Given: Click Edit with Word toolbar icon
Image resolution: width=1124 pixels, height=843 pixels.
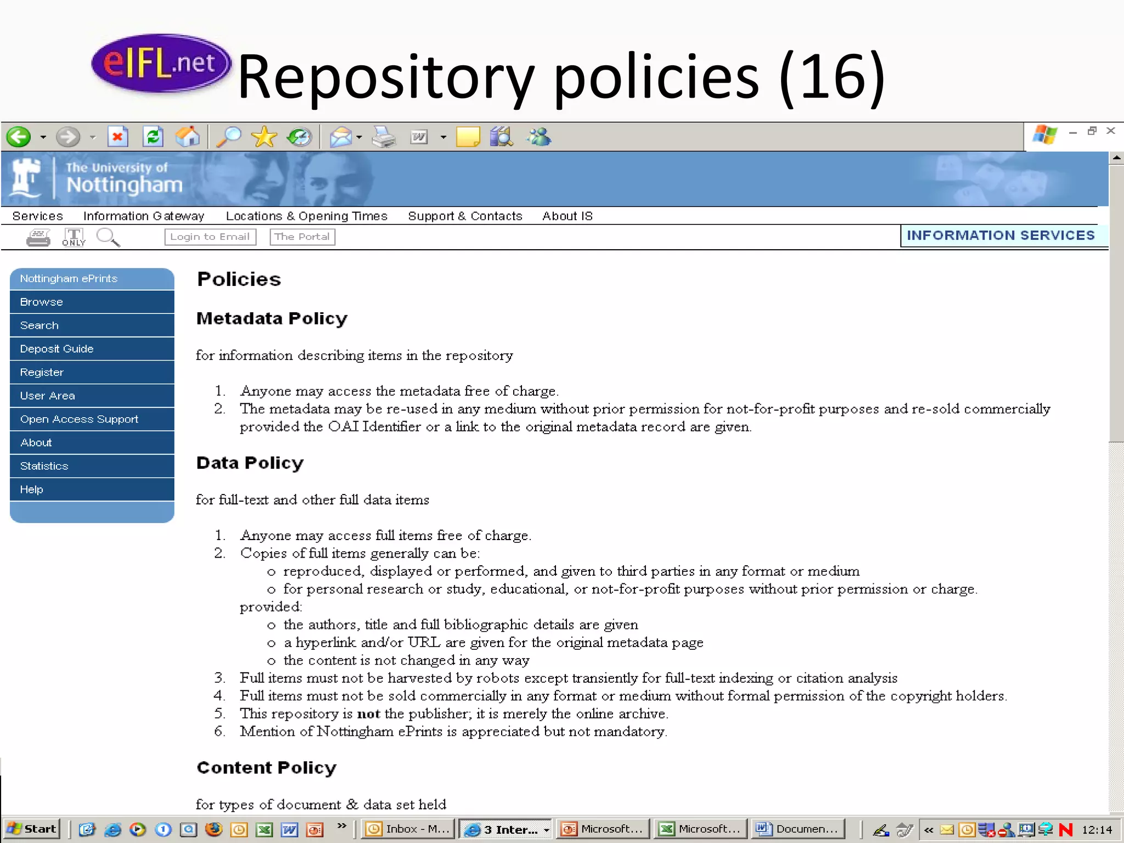Looking at the screenshot, I should (419, 137).
